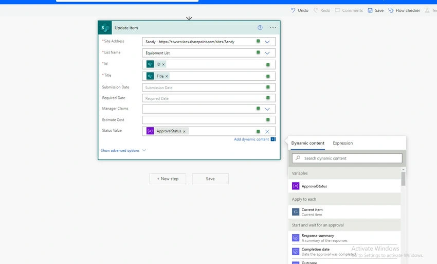Image resolution: width=437 pixels, height=264 pixels.
Task: Click the SharePoint icon on Update item card
Action: [105, 28]
